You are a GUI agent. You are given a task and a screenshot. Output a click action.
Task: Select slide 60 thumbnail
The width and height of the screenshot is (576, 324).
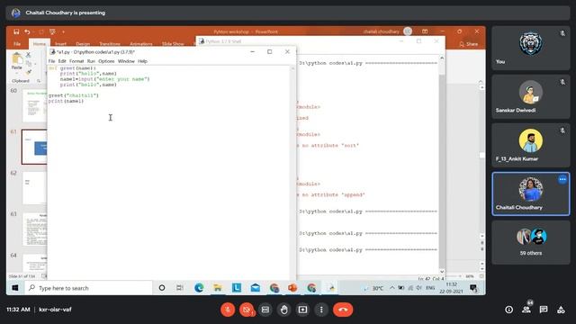[35, 106]
